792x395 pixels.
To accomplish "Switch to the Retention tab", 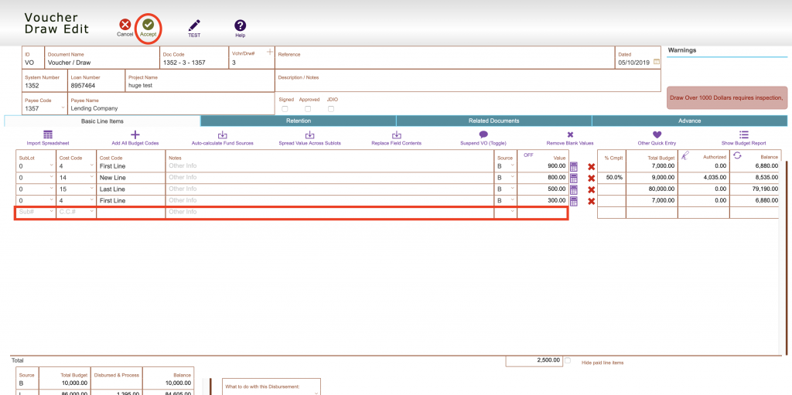I will pos(299,121).
